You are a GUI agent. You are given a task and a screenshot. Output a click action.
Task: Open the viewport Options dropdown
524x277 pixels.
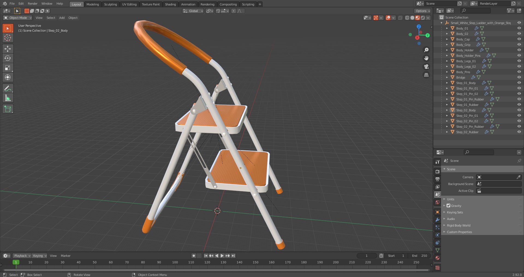coord(422,11)
